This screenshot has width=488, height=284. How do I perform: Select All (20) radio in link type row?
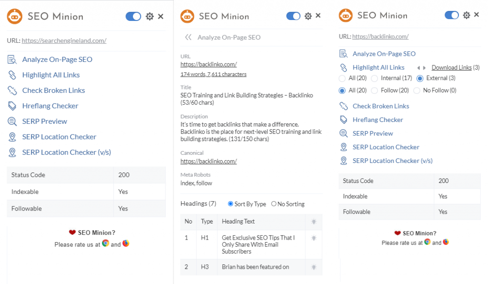(342, 78)
